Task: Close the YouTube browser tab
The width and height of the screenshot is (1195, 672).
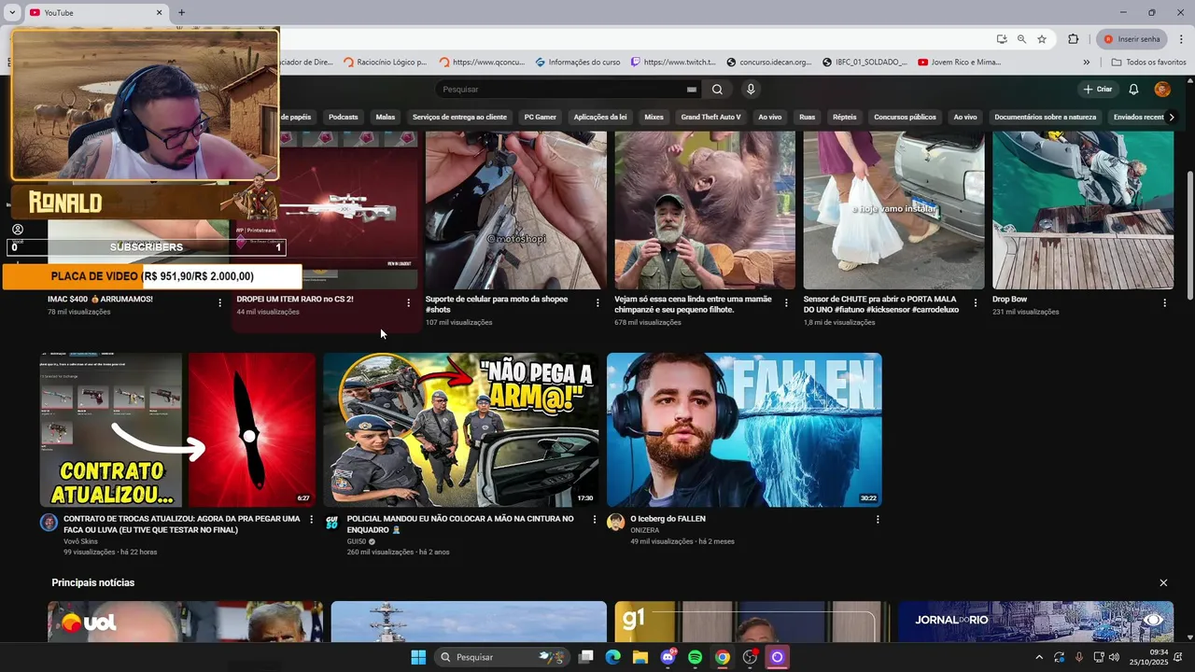Action: (159, 12)
